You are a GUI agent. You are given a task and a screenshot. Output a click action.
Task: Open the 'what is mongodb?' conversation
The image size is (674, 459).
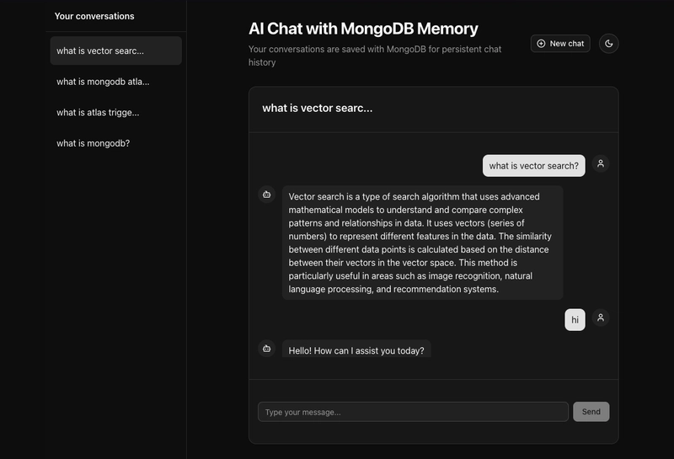pos(116,143)
